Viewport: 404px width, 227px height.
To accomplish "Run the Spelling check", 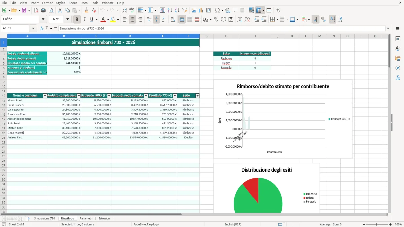I will pos(132,10).
